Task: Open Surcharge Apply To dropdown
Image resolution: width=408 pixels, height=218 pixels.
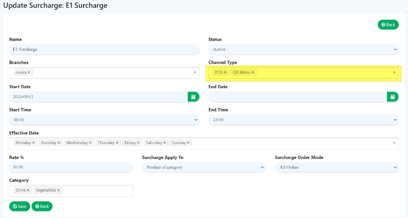Action: 203,167
